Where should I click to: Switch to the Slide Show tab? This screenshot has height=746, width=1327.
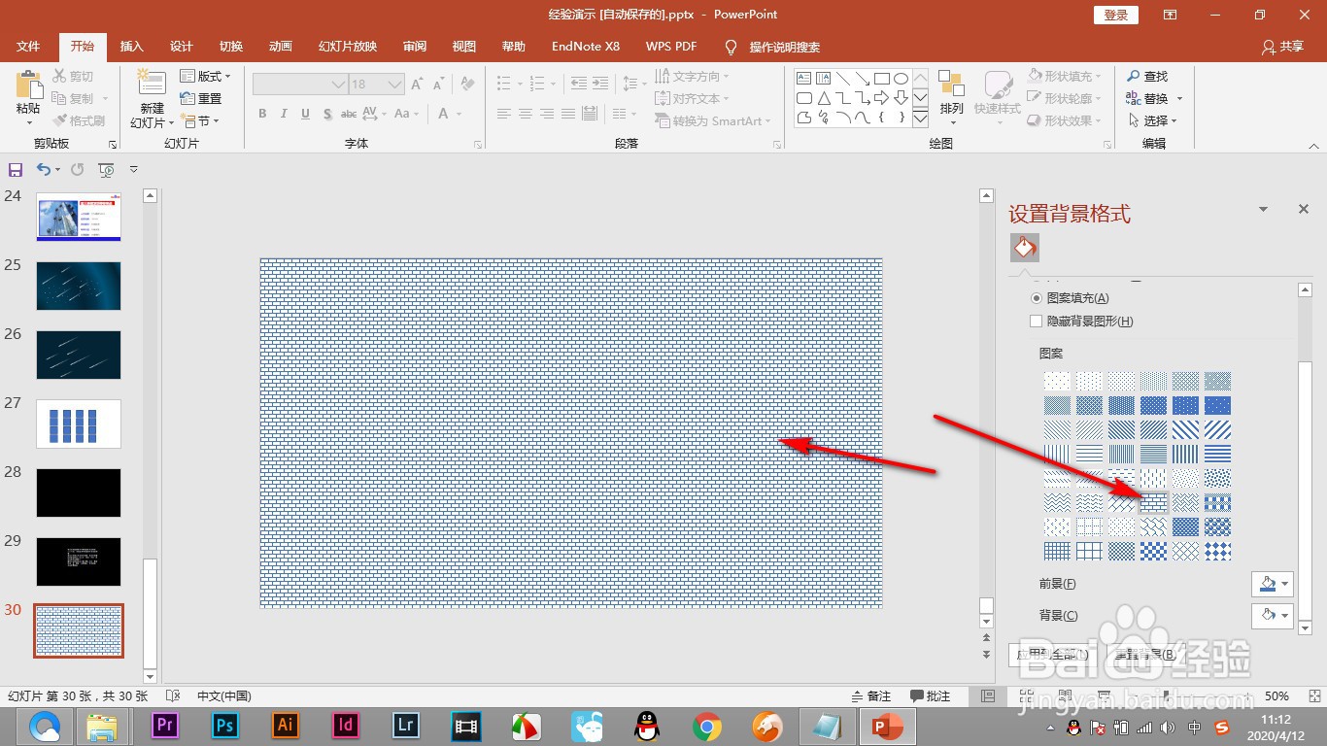(x=347, y=47)
